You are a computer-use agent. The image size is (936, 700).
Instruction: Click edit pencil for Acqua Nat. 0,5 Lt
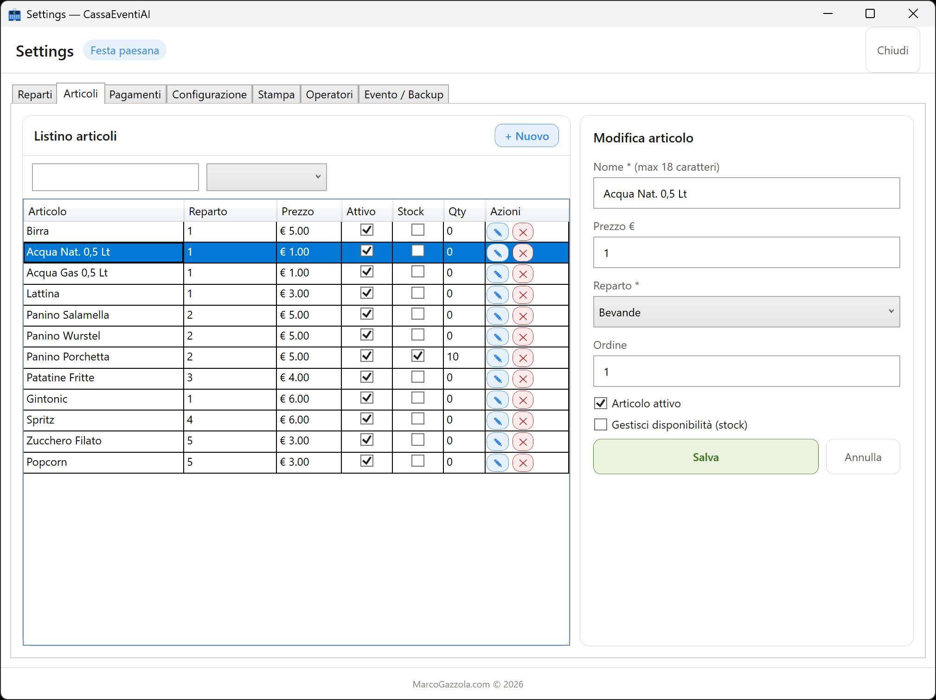point(498,253)
